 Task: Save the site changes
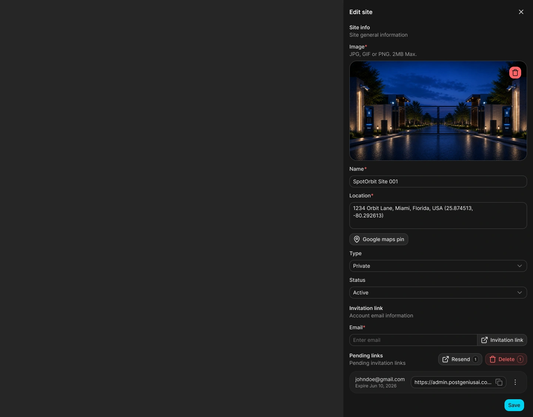point(514,405)
